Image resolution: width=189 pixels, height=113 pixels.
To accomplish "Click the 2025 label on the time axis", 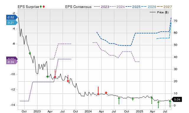I will tap(140, 111).
